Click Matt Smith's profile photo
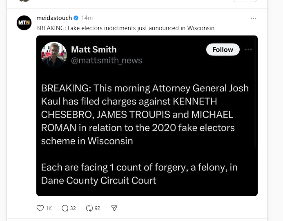 click(54, 54)
